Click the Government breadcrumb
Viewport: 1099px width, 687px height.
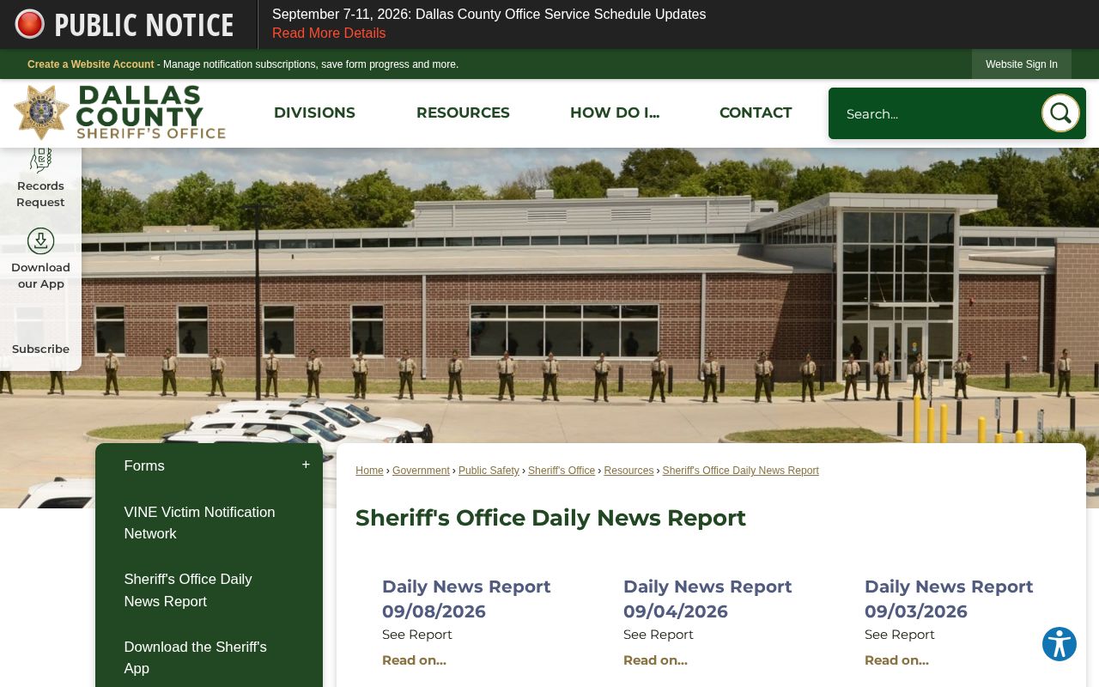tap(421, 471)
